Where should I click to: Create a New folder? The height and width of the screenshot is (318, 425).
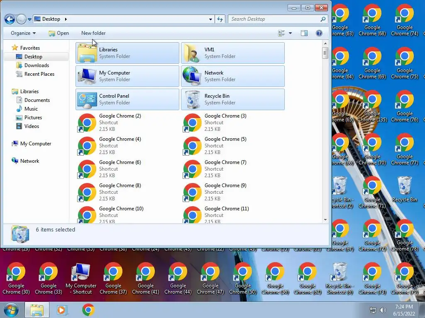[93, 33]
